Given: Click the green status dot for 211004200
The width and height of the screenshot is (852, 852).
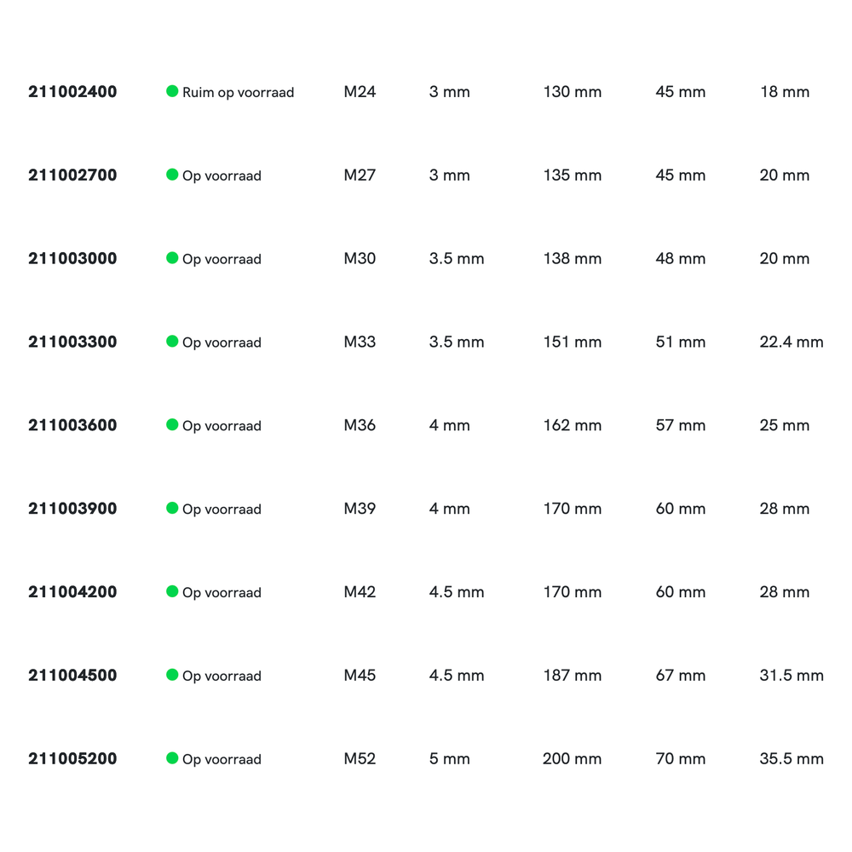Looking at the screenshot, I should [172, 592].
